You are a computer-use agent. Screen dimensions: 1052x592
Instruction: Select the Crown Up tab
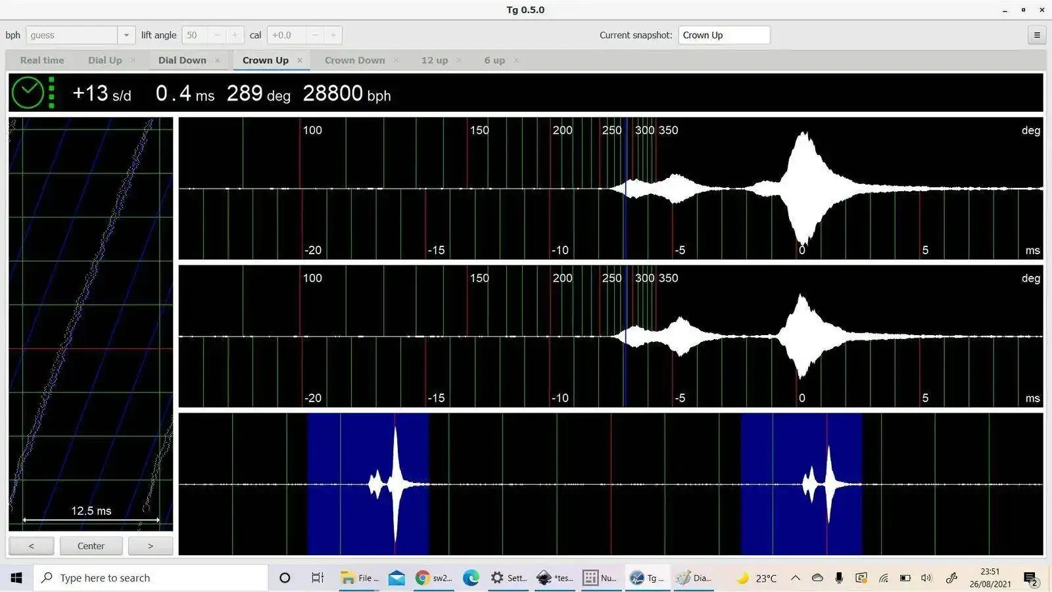(266, 60)
